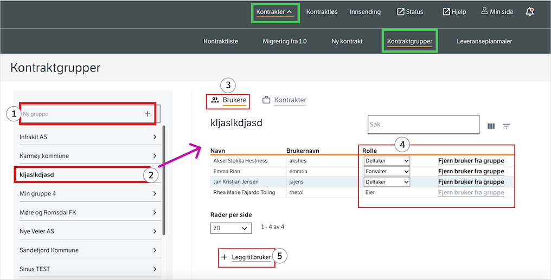Viewport: 551px width, 280px height.
Task: Click the group list vertical scrollbar
Action: [164, 181]
